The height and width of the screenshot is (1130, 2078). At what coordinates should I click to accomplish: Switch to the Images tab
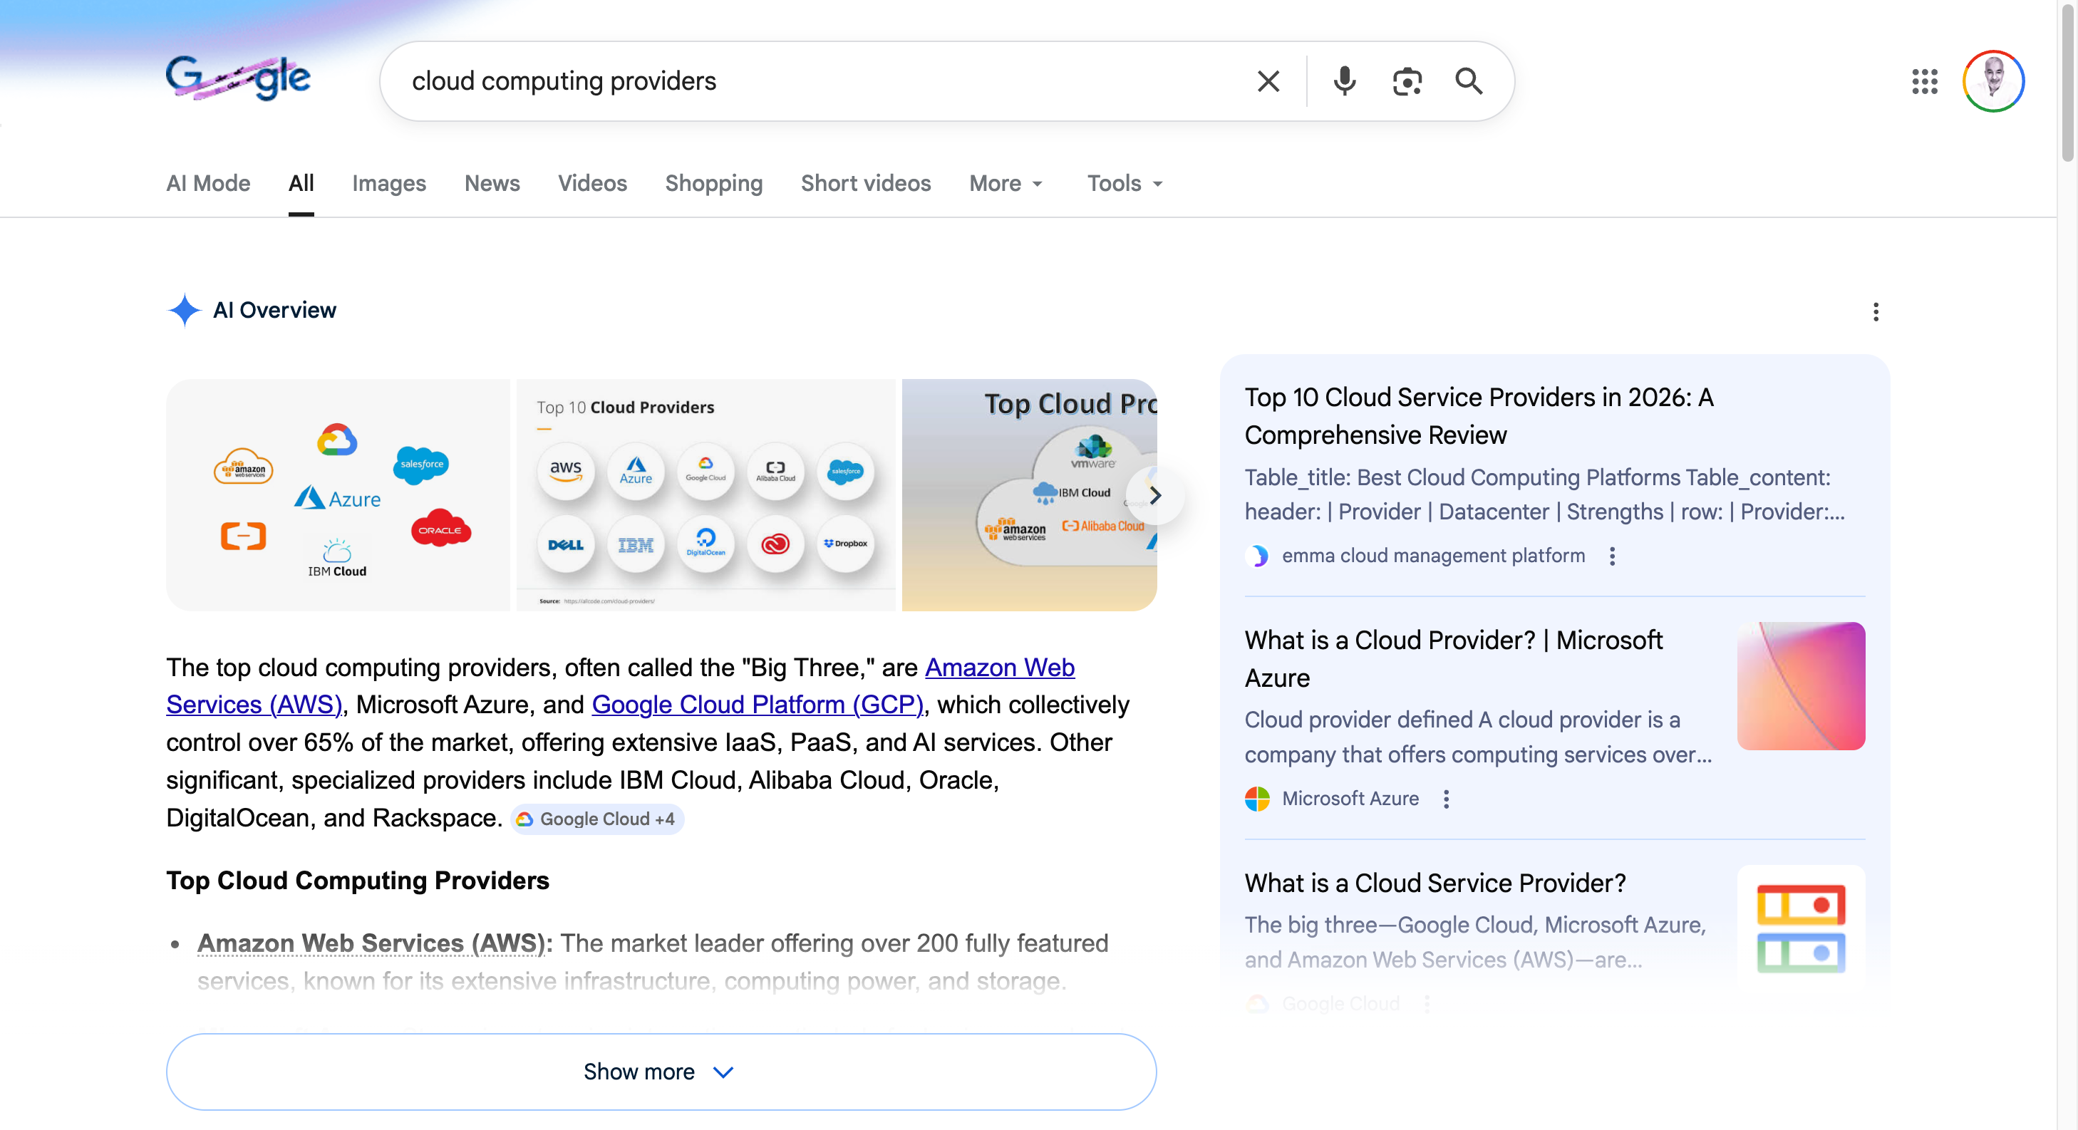click(x=389, y=184)
